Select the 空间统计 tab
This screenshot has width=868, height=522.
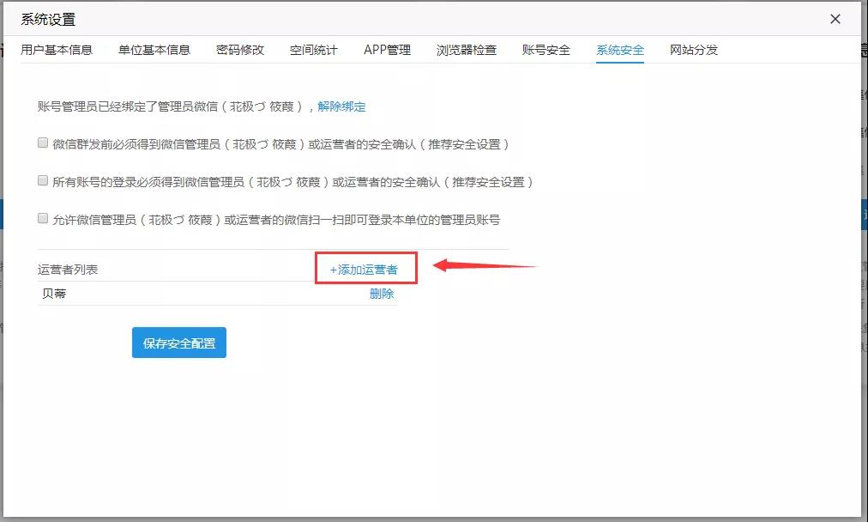(x=314, y=50)
